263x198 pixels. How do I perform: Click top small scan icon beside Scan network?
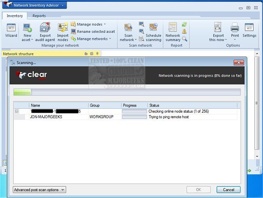point(141,24)
